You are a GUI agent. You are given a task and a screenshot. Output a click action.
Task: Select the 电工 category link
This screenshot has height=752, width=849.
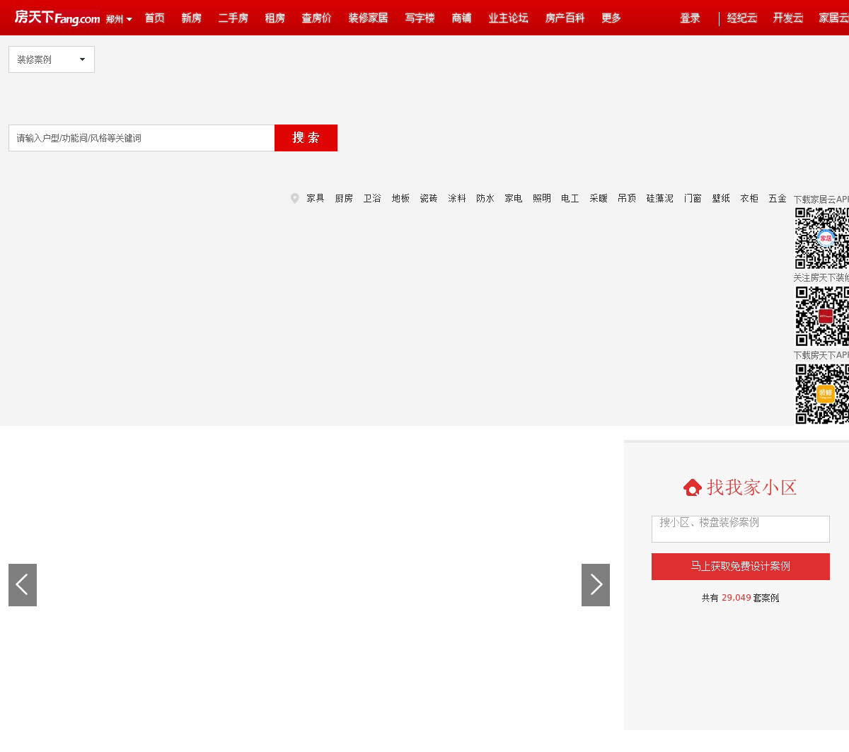[570, 199]
